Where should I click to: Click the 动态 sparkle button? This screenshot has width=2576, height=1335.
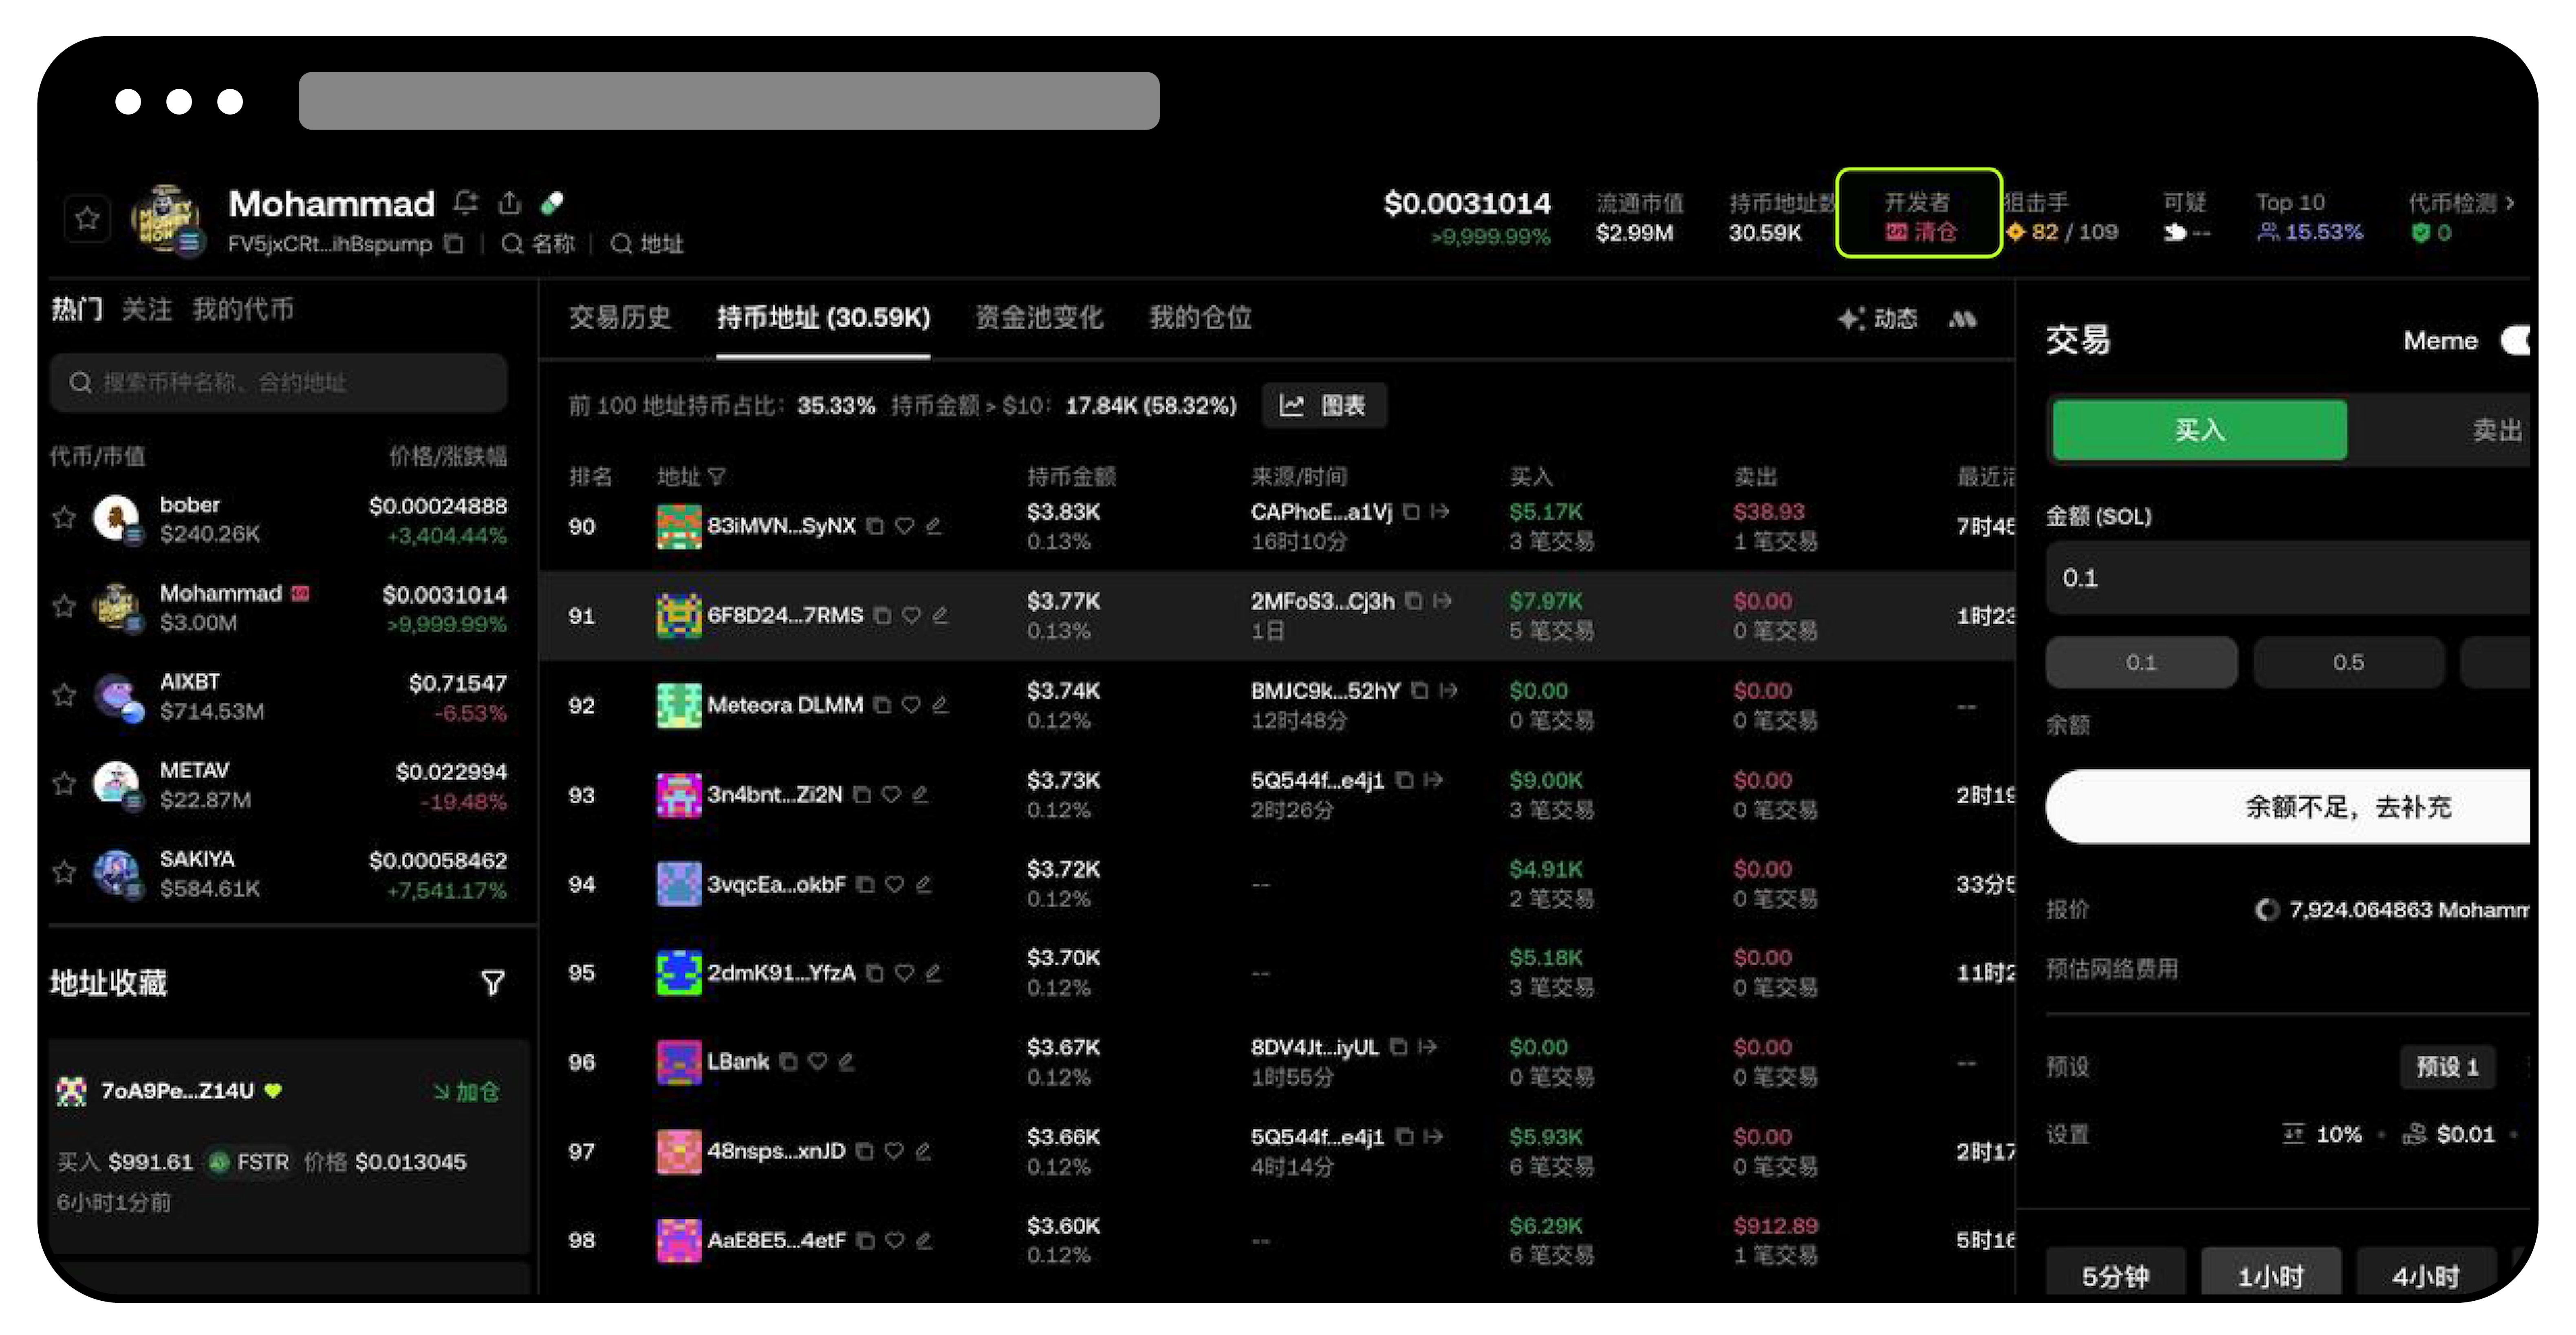point(1878,319)
